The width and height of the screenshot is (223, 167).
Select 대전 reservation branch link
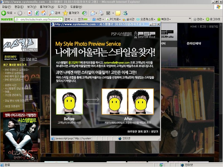pyautogui.click(x=35, y=59)
